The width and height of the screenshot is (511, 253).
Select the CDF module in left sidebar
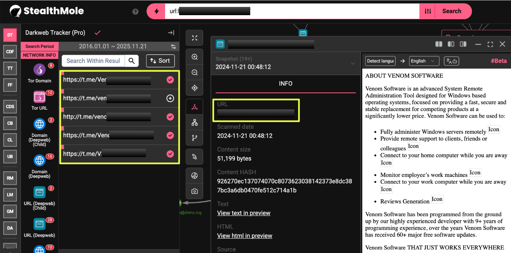(x=10, y=52)
